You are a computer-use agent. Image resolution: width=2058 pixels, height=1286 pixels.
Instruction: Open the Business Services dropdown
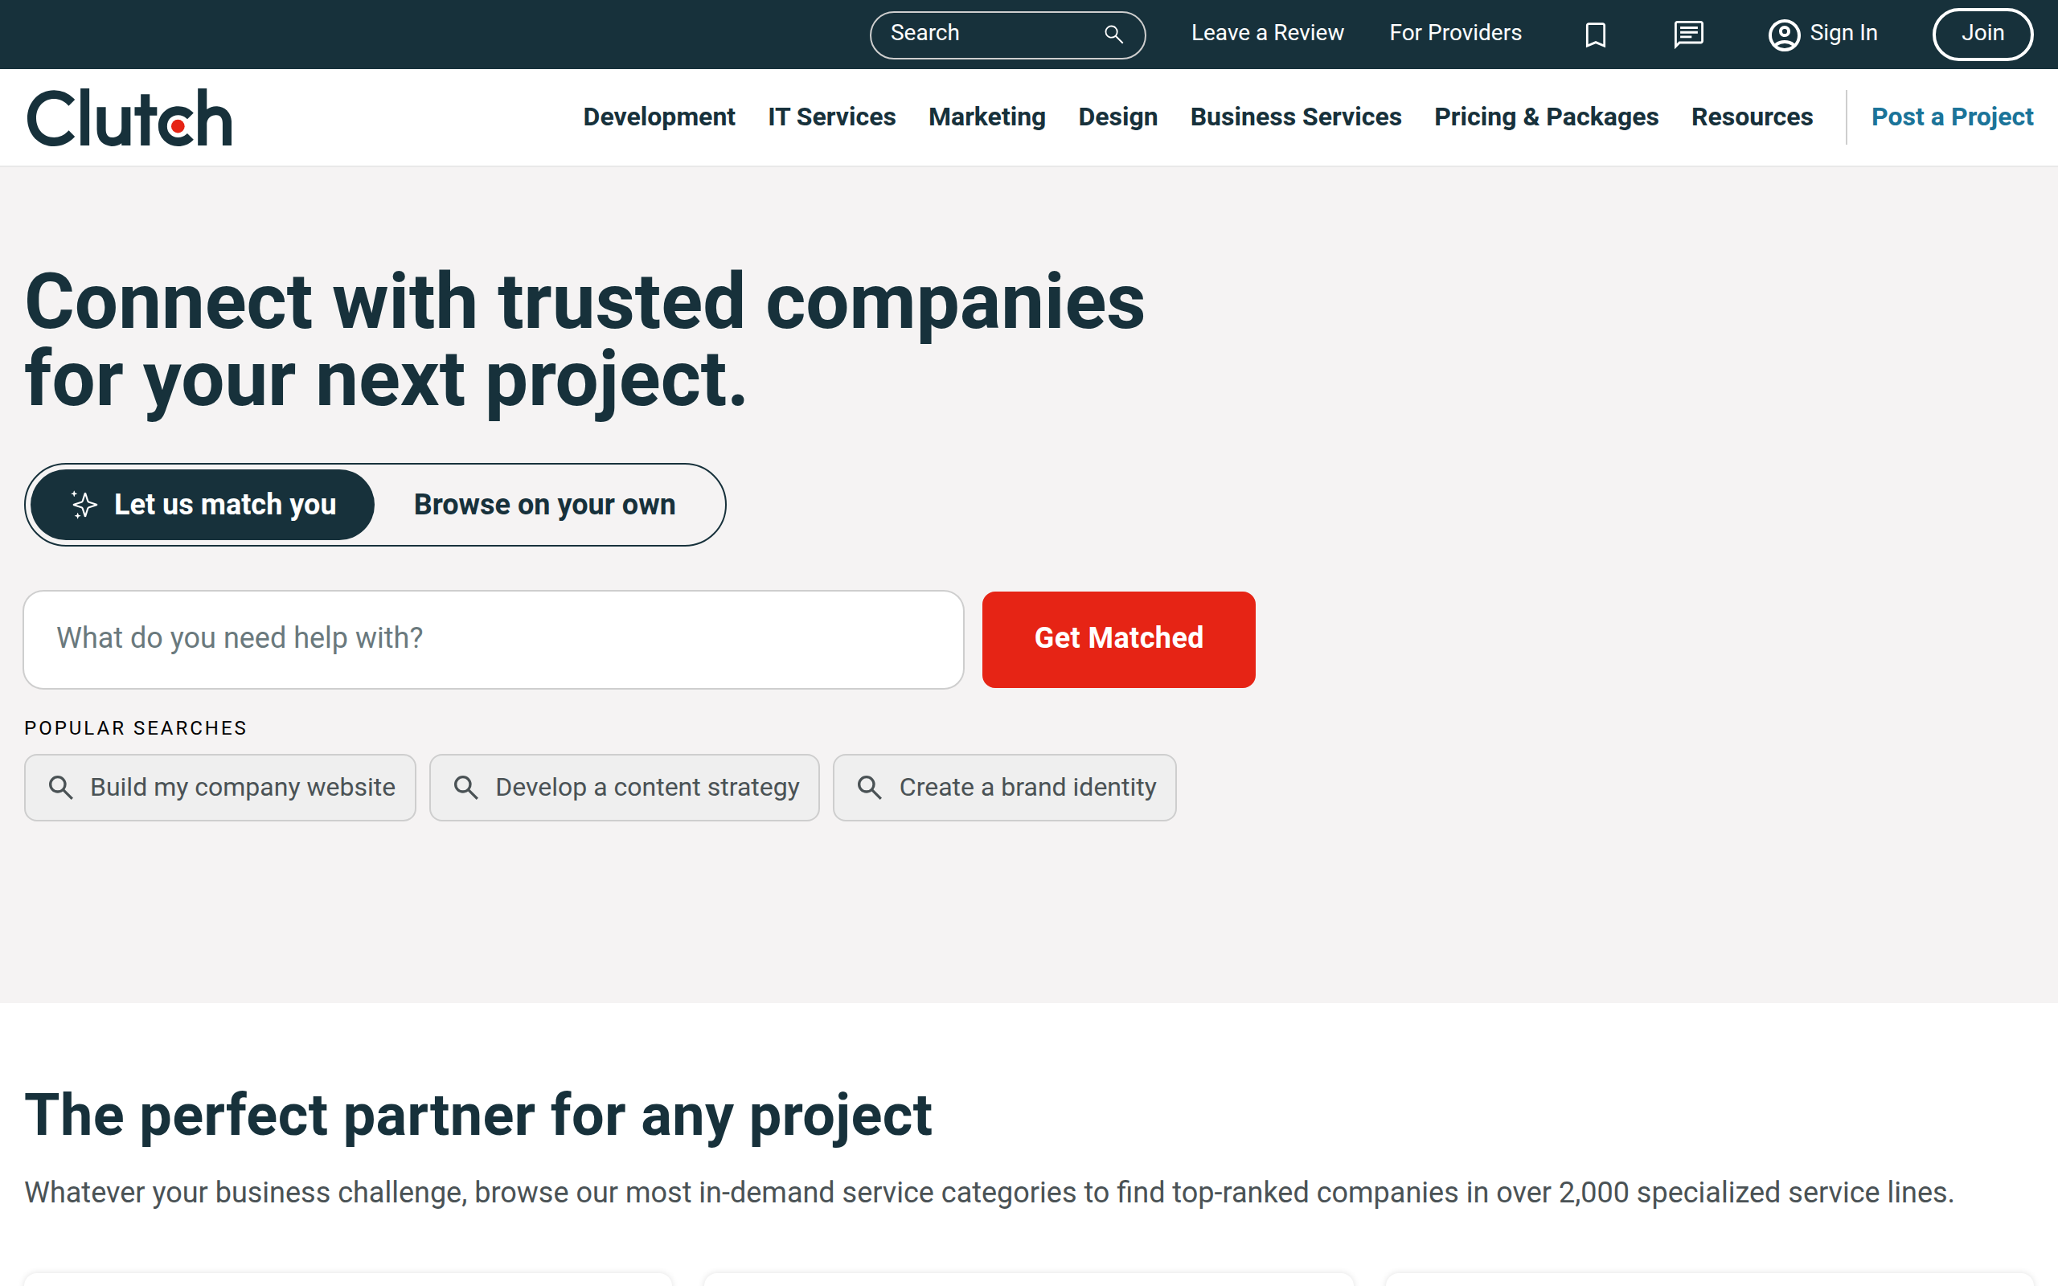pyautogui.click(x=1295, y=117)
